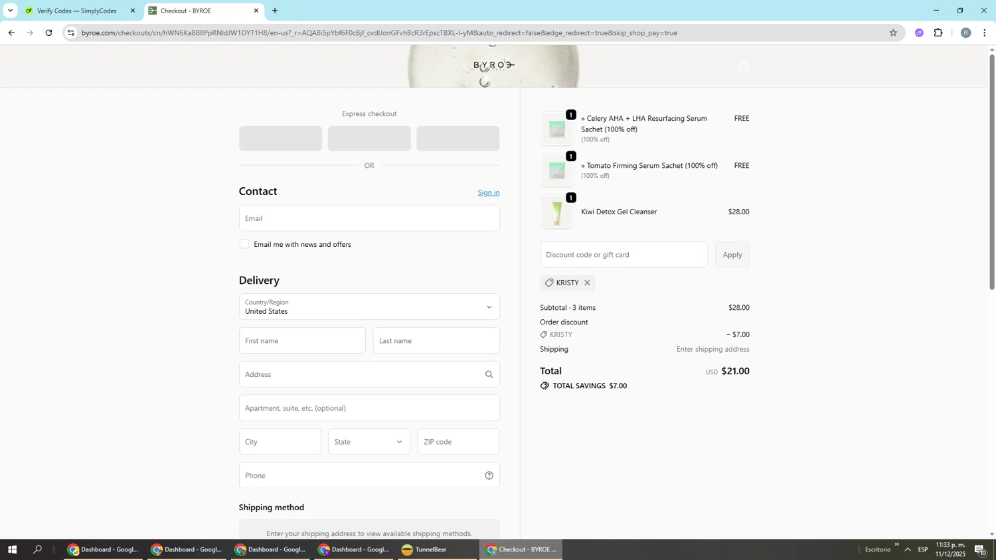
Task: Click middle express checkout button
Action: tap(369, 139)
